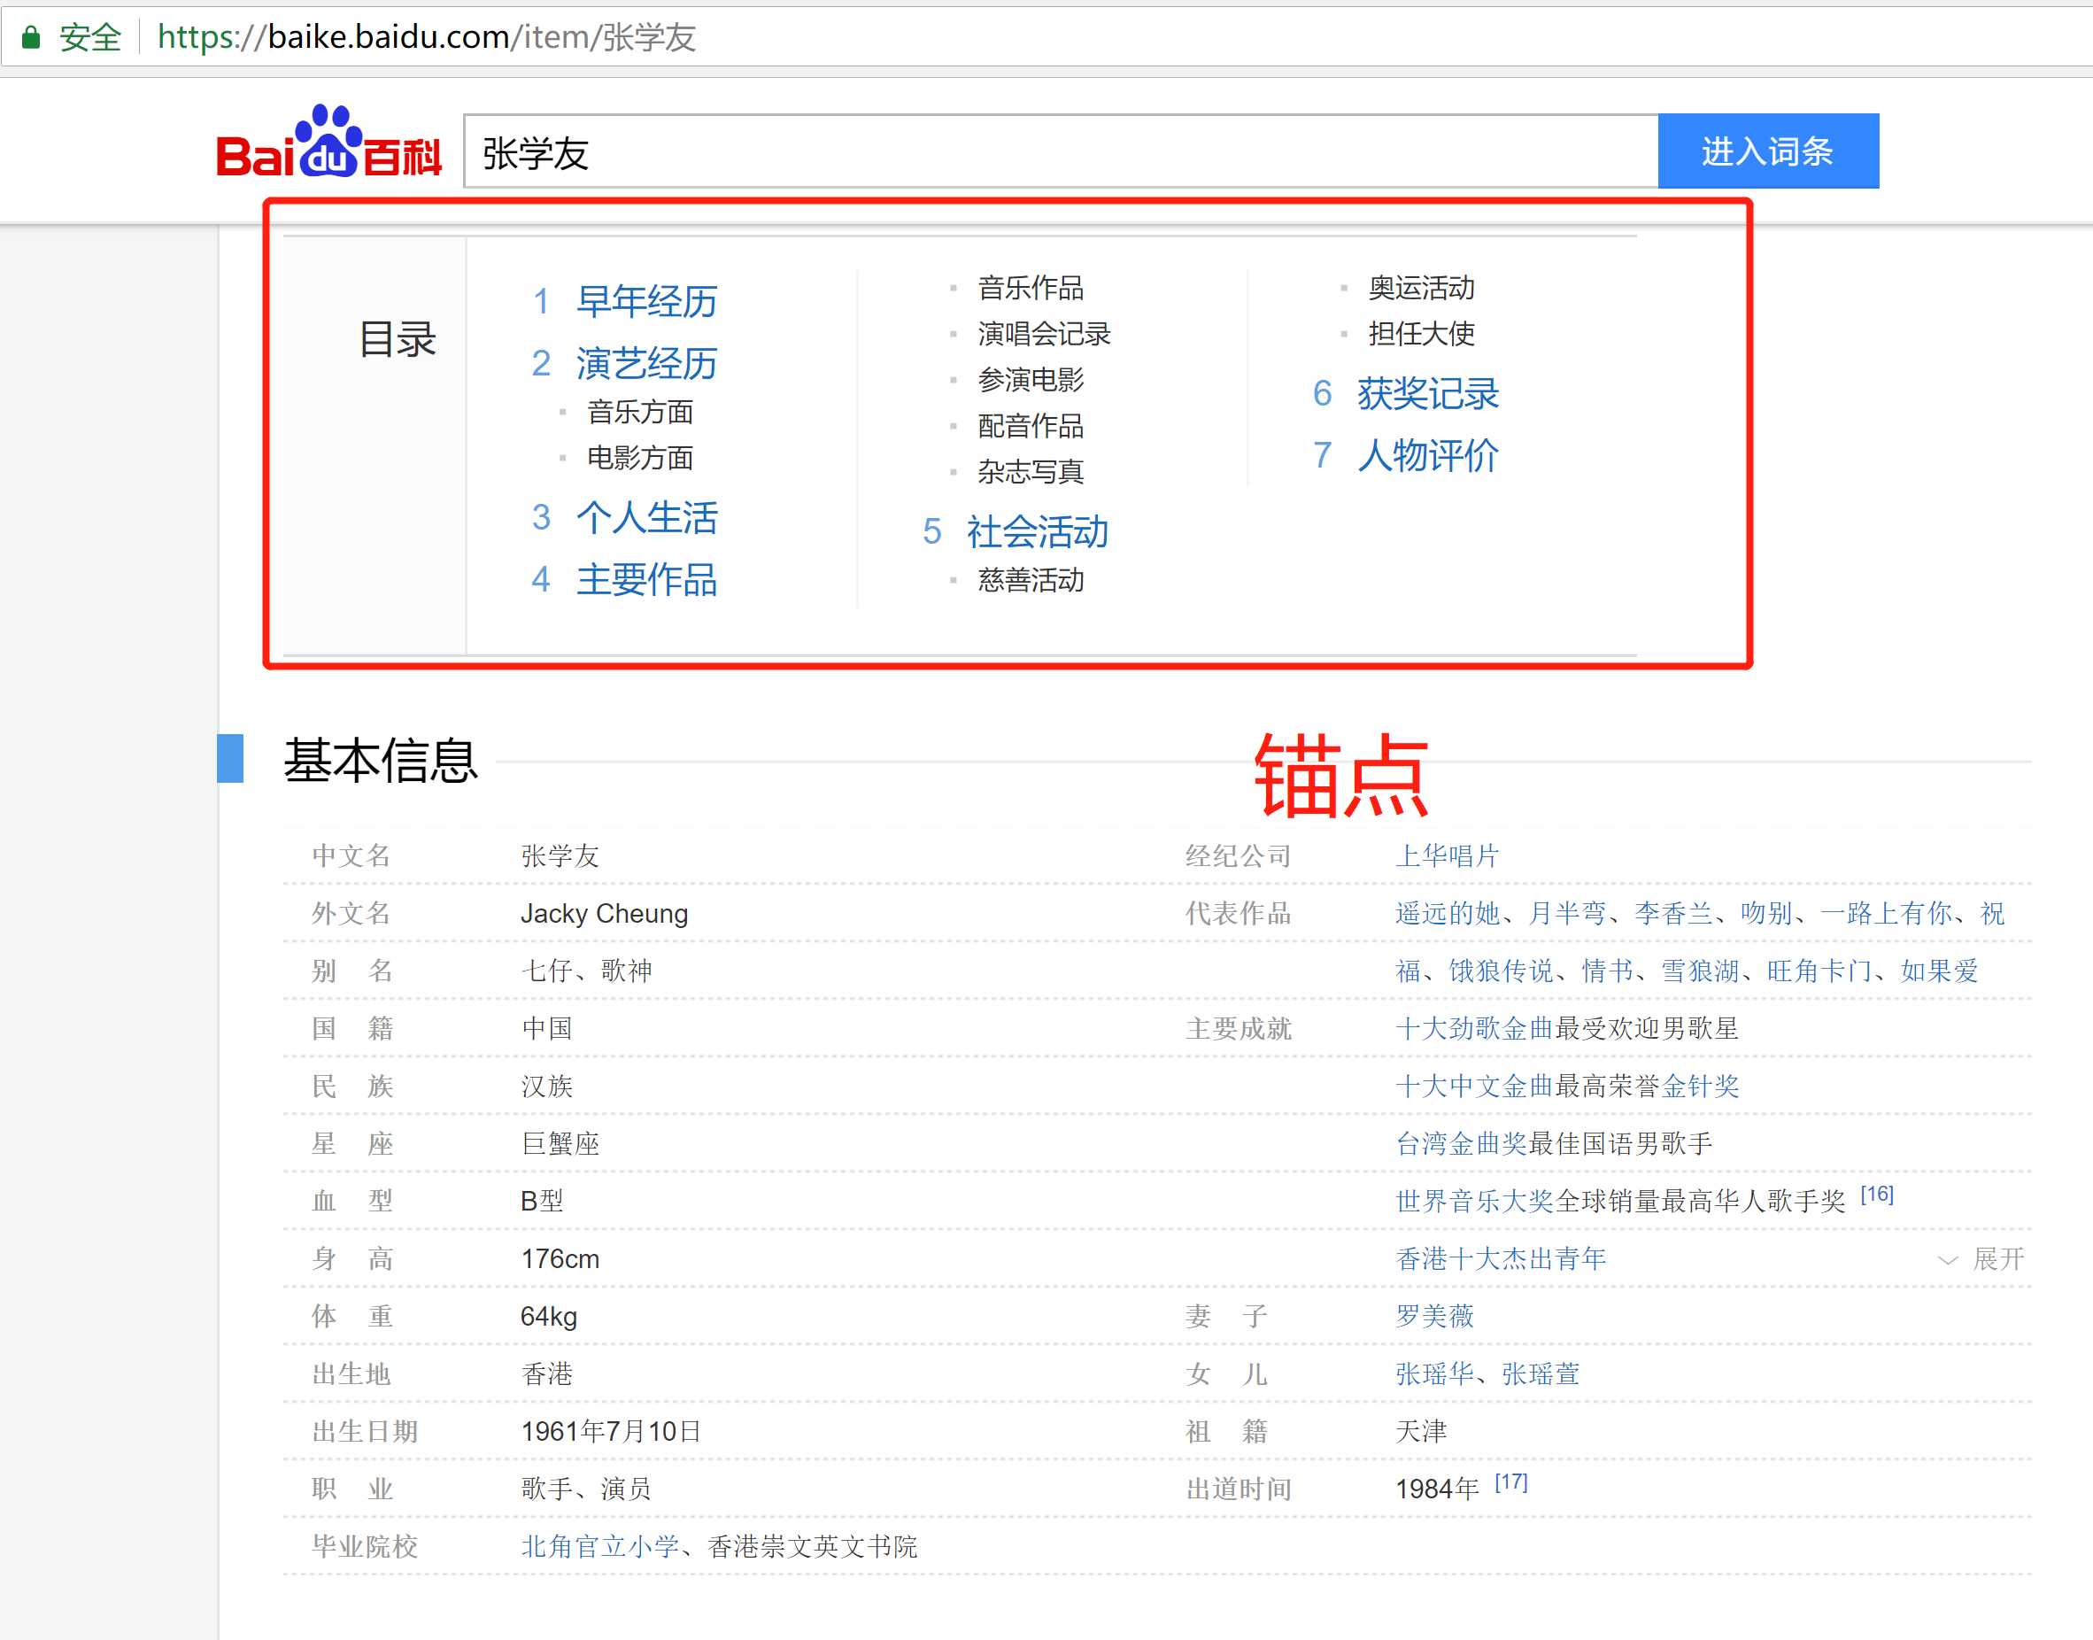Open the 配音作品 subsection
Viewport: 2093px width, 1640px height.
point(1031,426)
